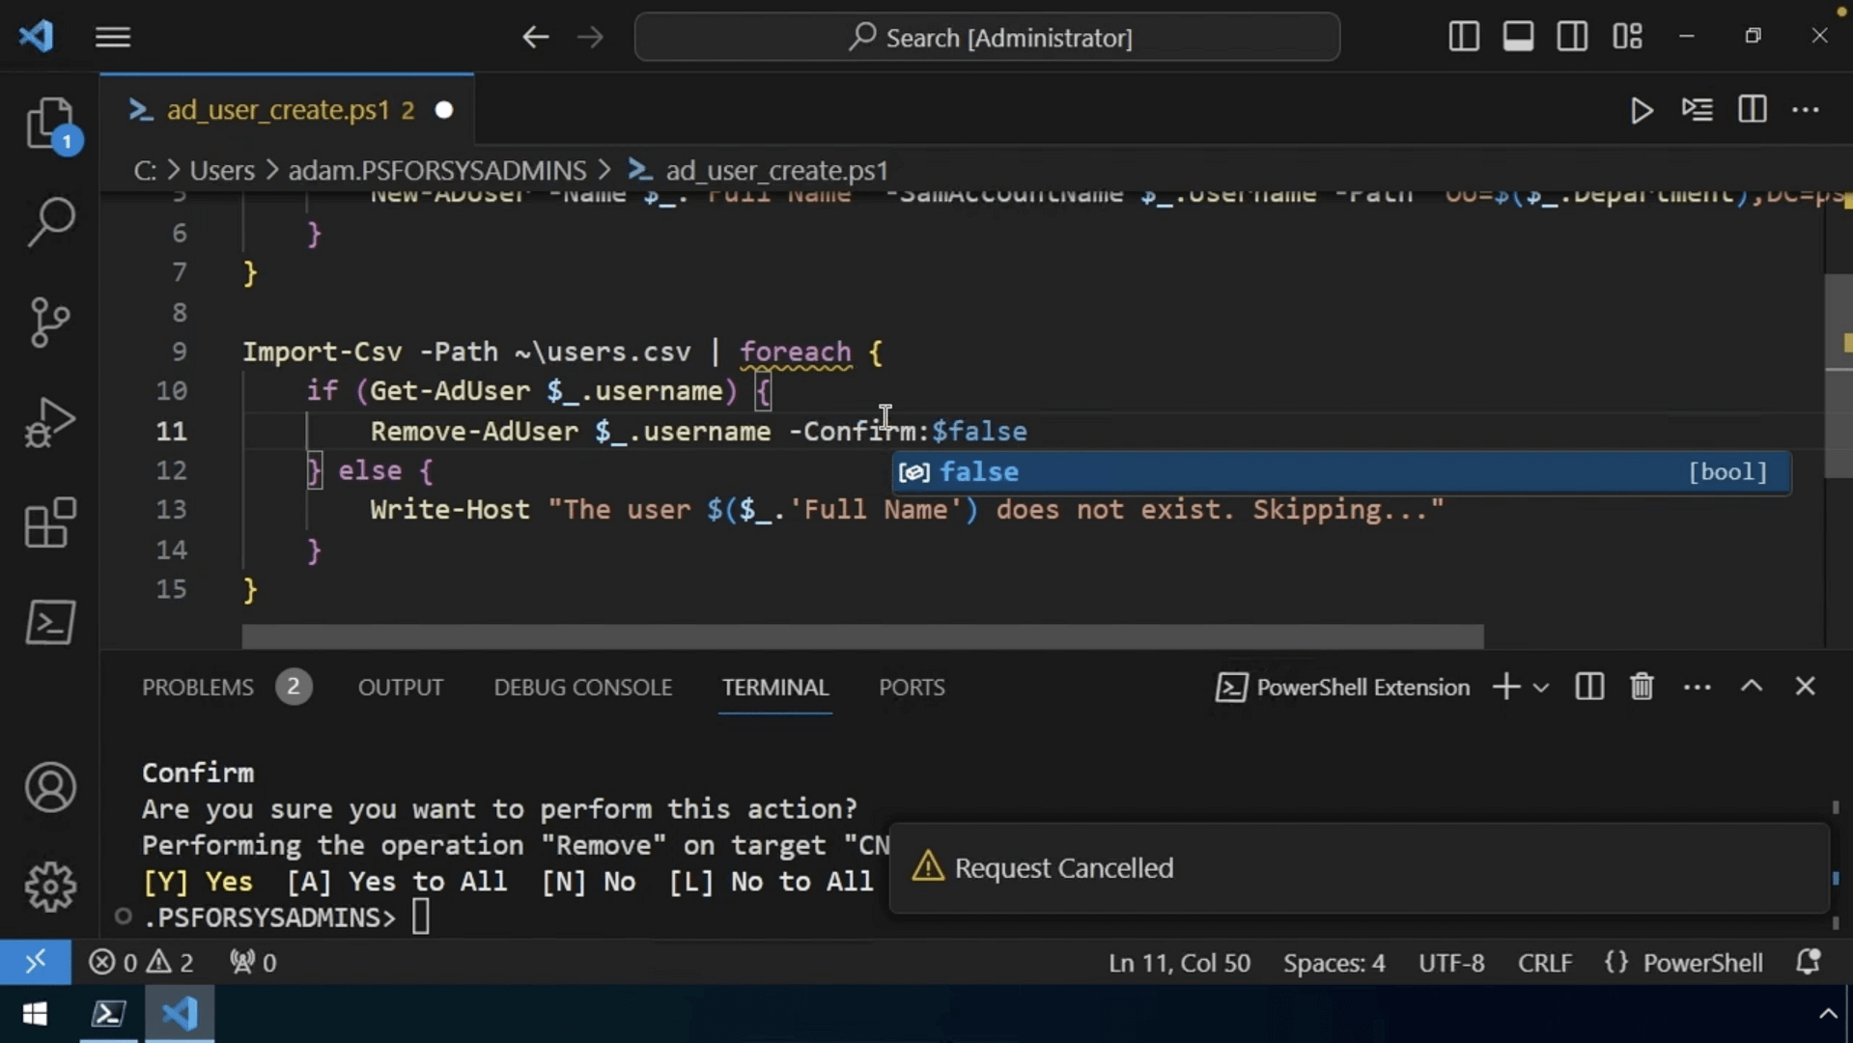Switch to the OUTPUT panel tab

tap(401, 688)
